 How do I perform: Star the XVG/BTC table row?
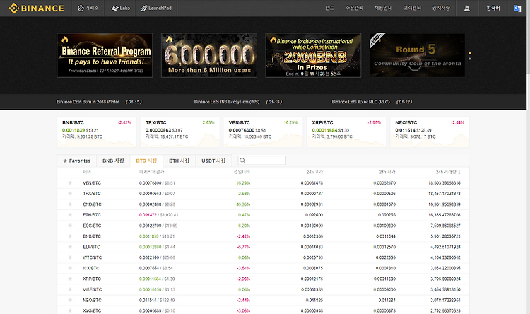(x=70, y=310)
